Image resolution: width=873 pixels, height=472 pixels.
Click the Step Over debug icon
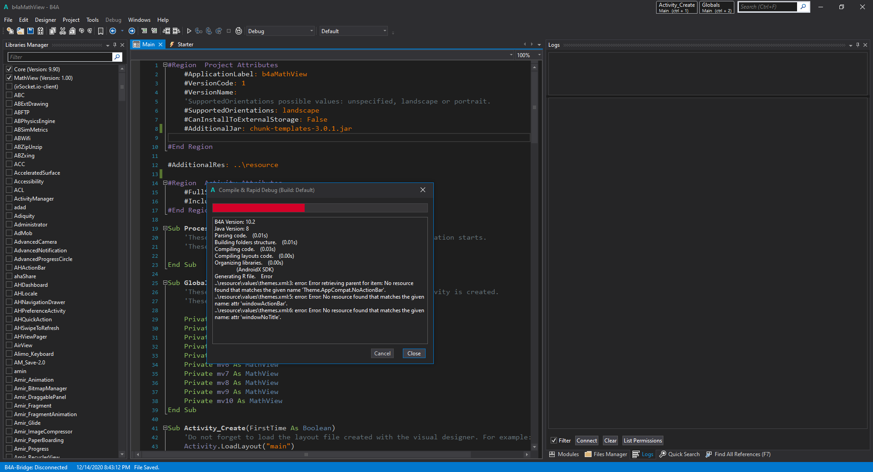(209, 31)
